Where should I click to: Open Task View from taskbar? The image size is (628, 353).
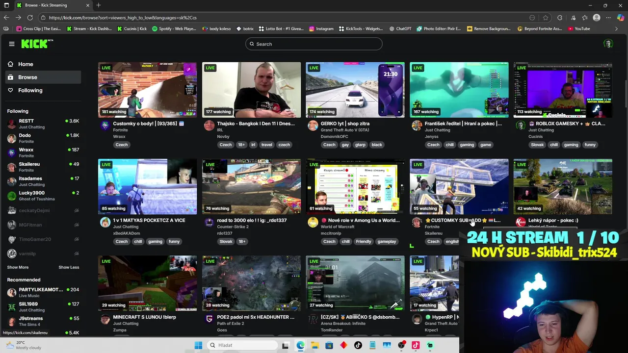click(x=286, y=345)
